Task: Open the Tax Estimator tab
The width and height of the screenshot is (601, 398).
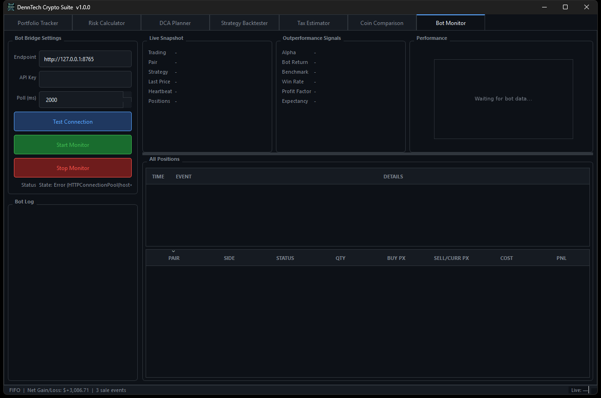Action: (313, 23)
